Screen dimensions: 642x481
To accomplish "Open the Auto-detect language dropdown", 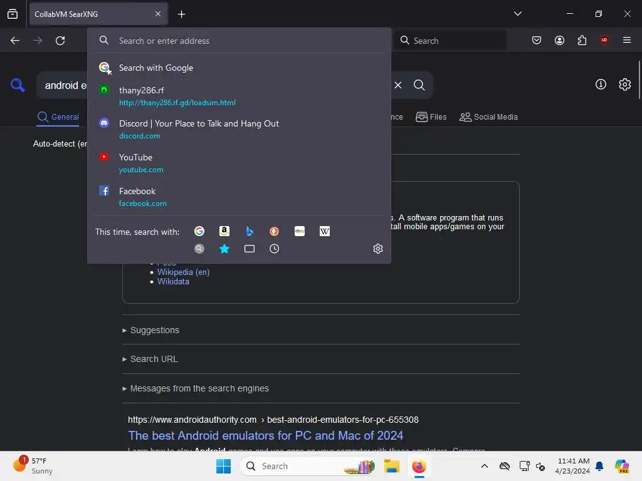I will click(x=60, y=144).
